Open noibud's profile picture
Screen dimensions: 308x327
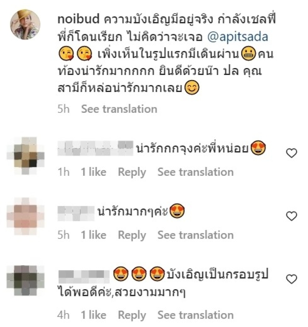(25, 24)
